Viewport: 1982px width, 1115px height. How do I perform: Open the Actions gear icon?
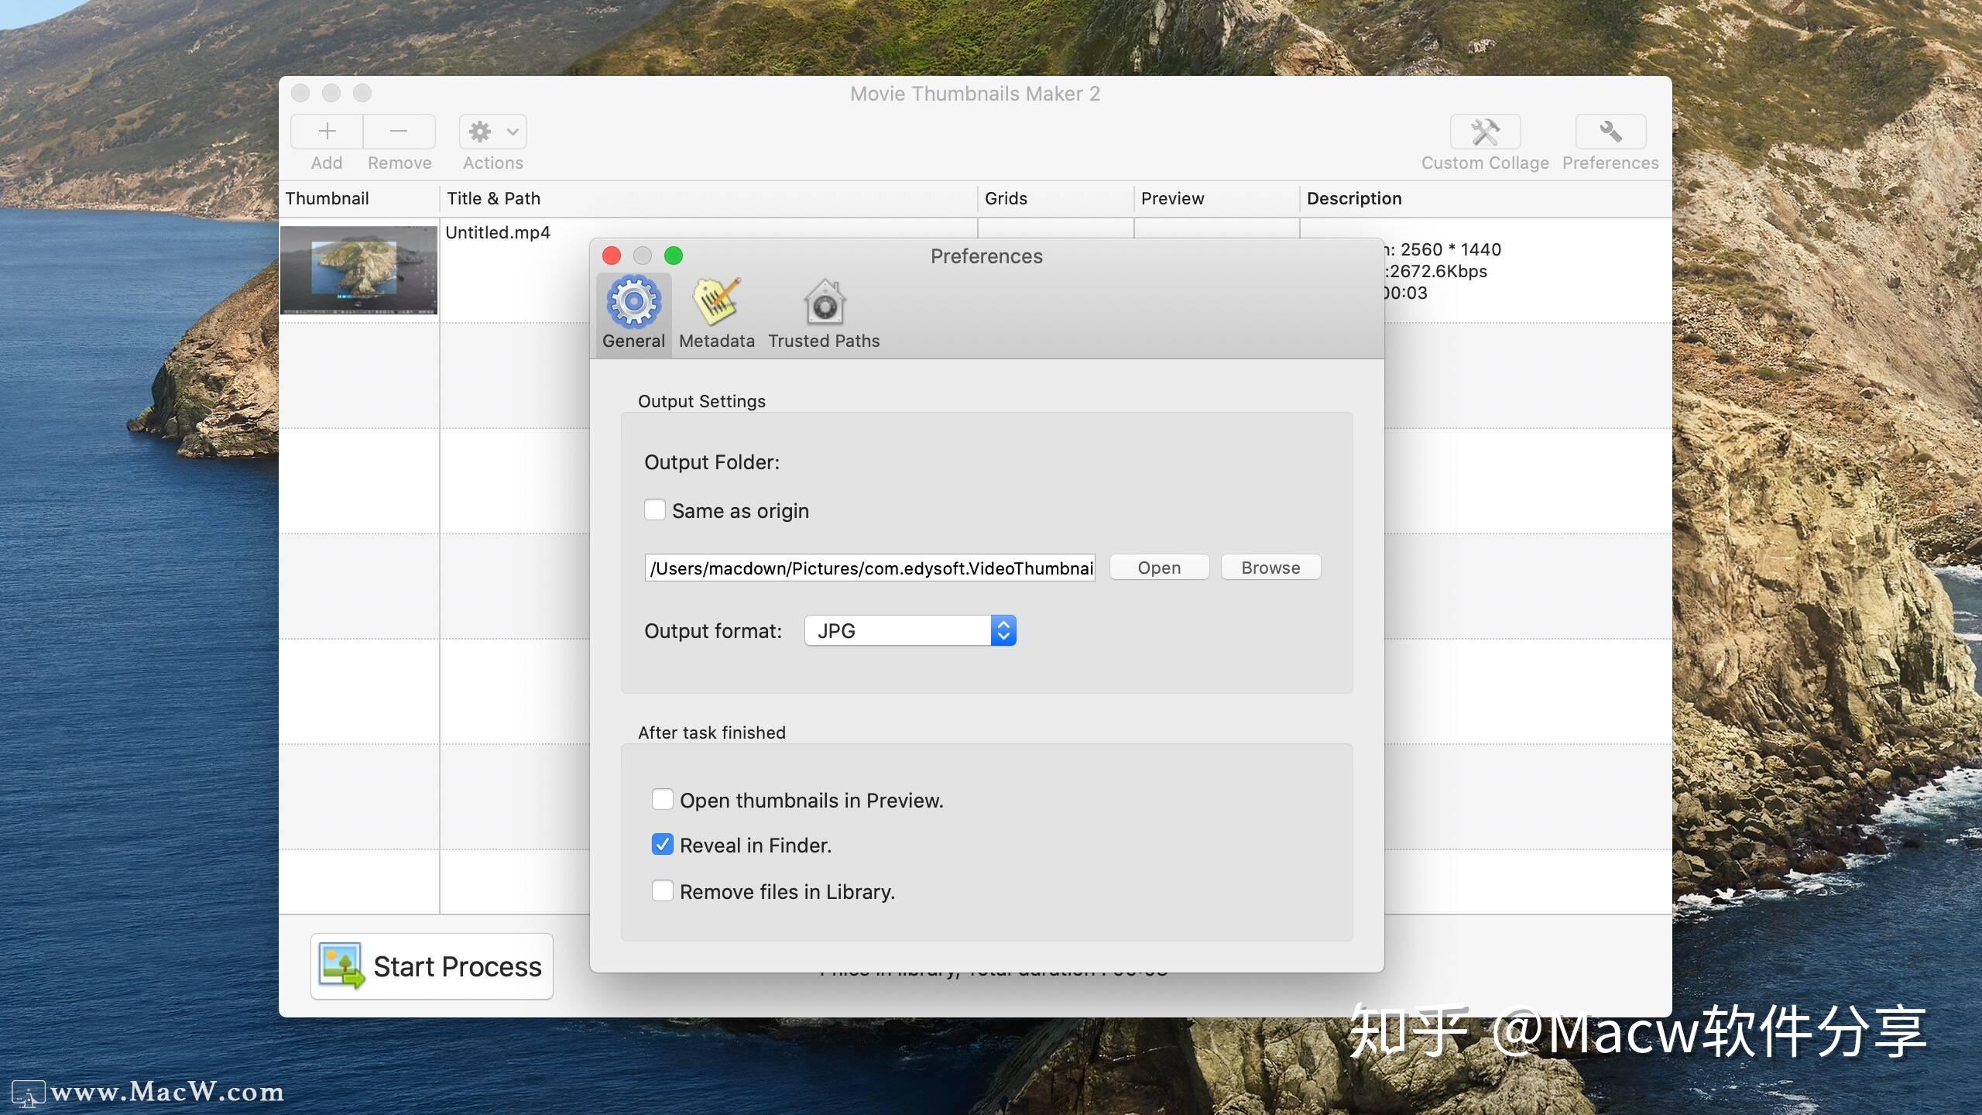pos(482,132)
